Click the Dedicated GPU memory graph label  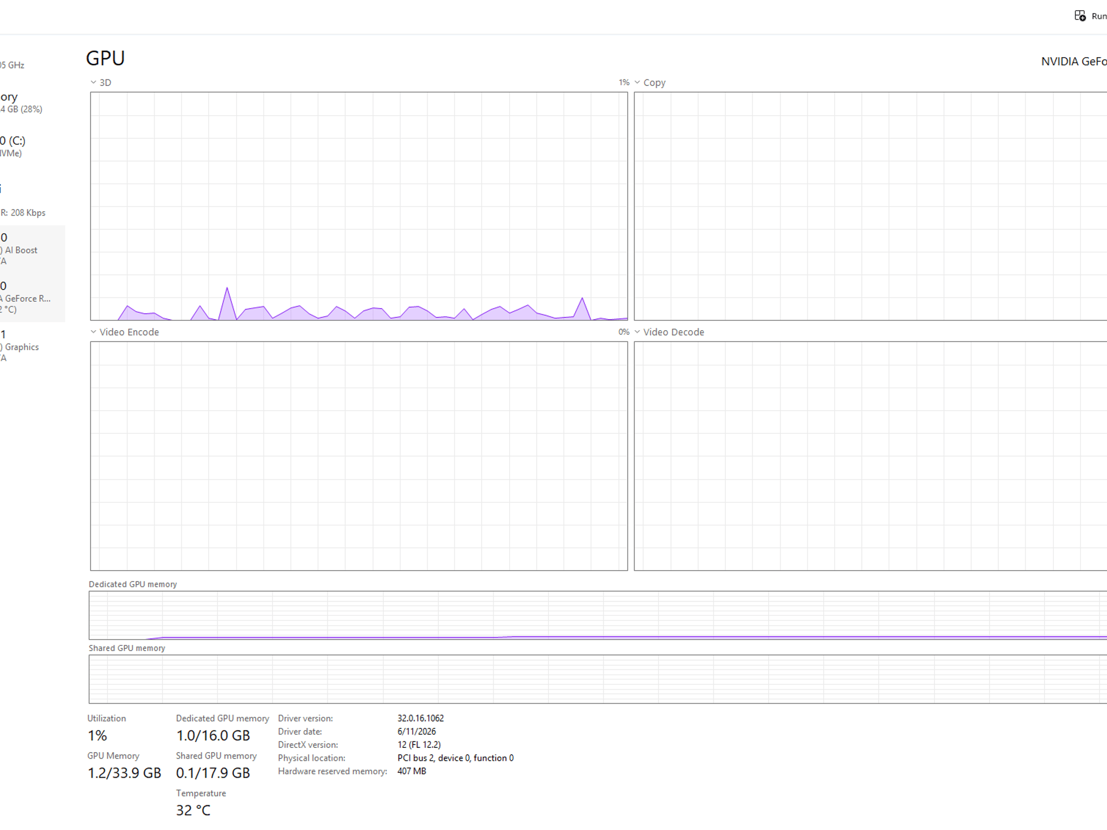(132, 584)
